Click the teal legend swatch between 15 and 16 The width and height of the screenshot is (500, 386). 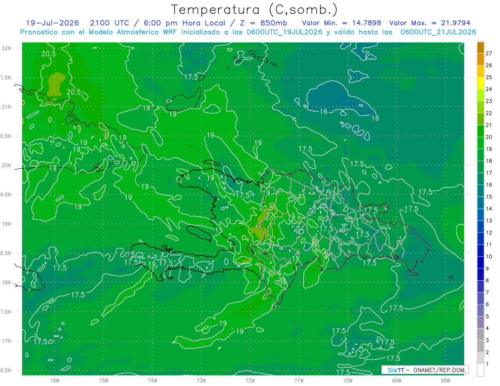tap(480, 191)
